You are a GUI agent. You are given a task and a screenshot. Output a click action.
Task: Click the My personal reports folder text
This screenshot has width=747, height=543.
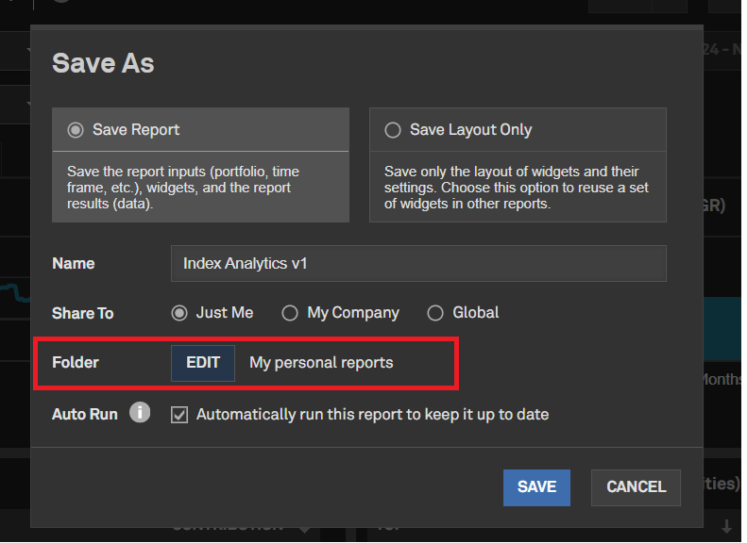(x=321, y=363)
